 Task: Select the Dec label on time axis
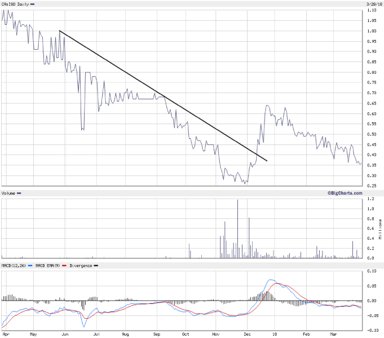[248, 334]
